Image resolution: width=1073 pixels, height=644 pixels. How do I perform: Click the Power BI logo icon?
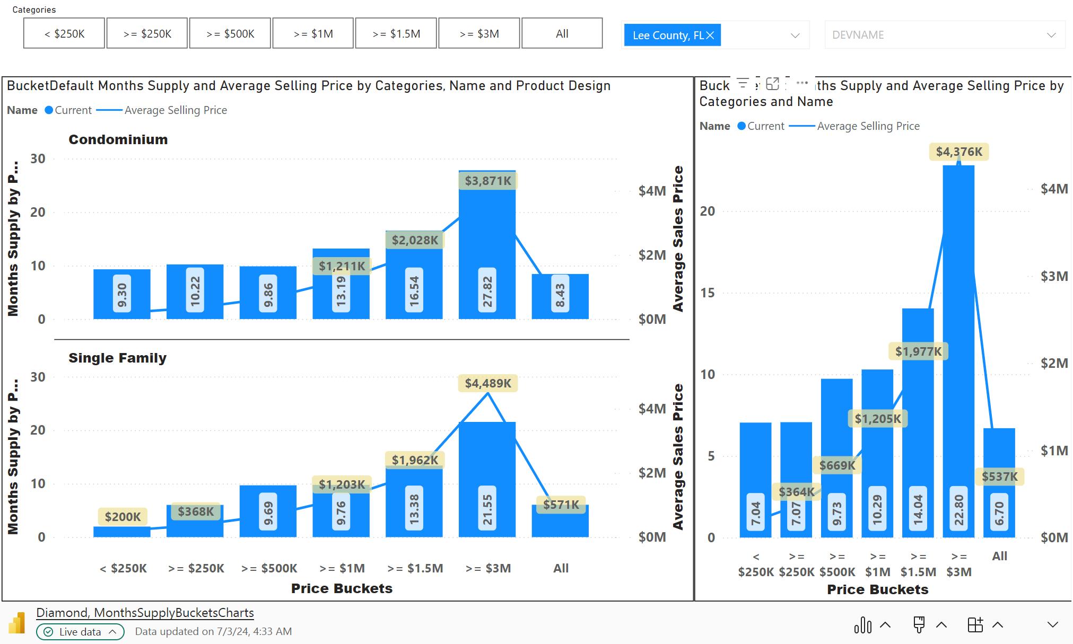[x=18, y=623]
